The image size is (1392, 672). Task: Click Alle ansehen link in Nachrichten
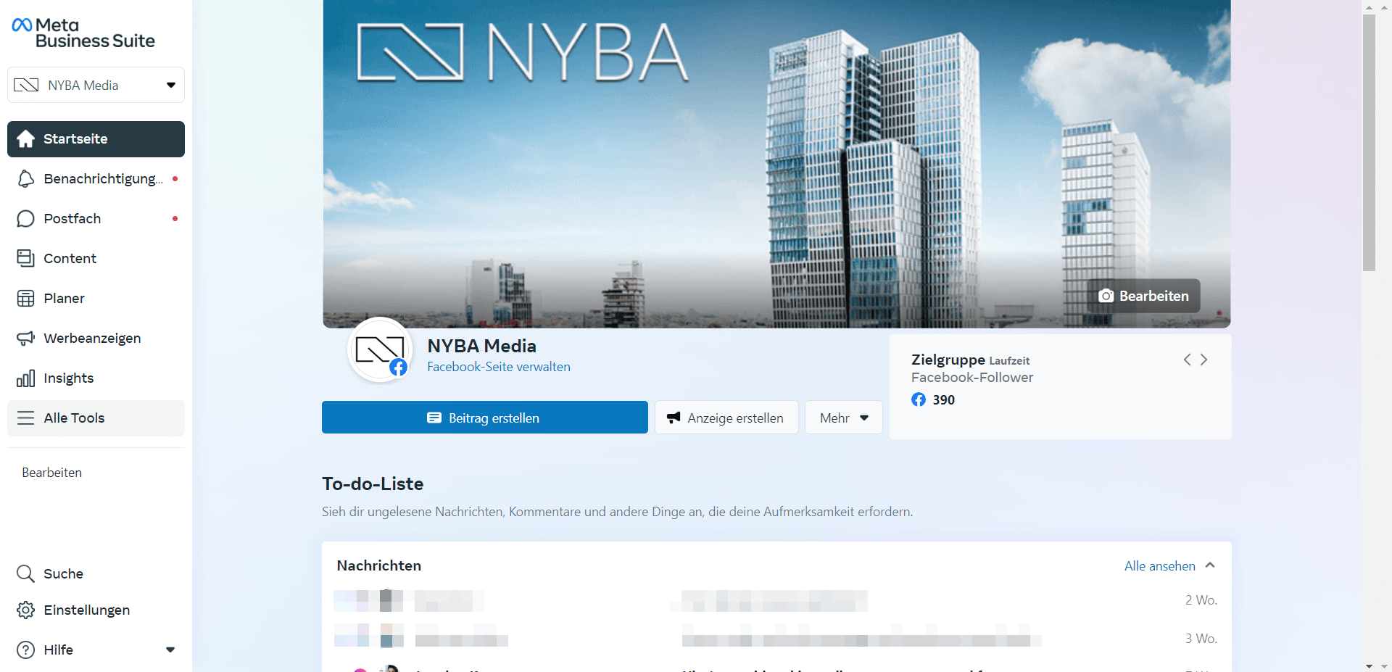pyautogui.click(x=1160, y=566)
